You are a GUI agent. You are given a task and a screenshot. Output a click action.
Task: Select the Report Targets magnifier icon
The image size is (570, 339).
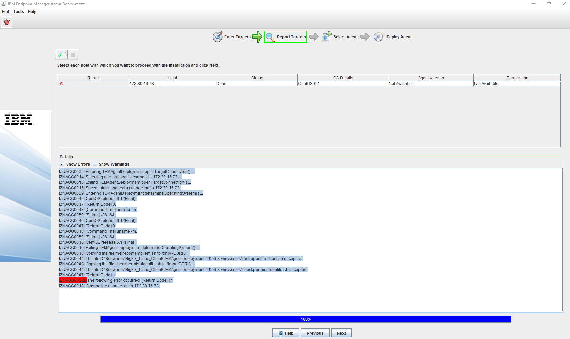click(269, 37)
